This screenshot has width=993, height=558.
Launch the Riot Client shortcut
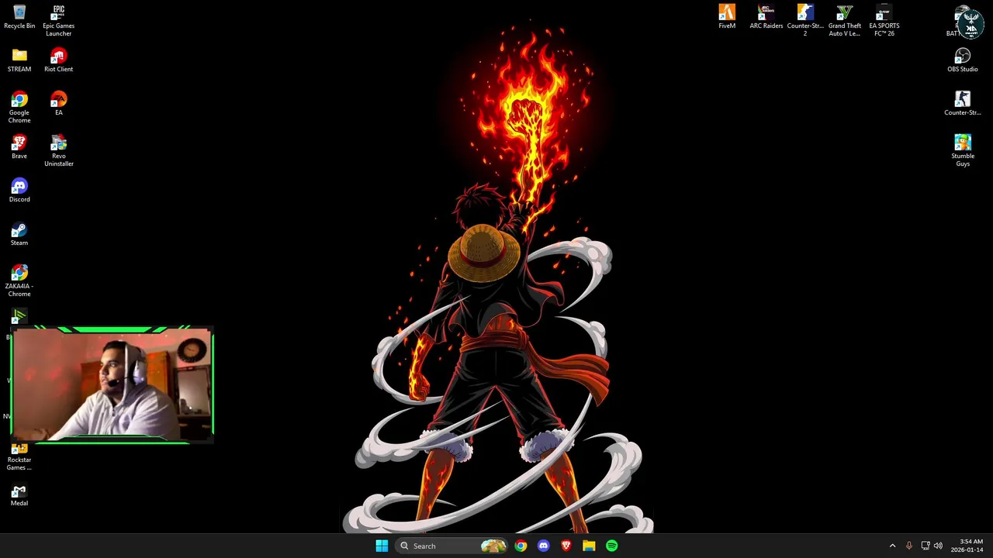tap(58, 60)
